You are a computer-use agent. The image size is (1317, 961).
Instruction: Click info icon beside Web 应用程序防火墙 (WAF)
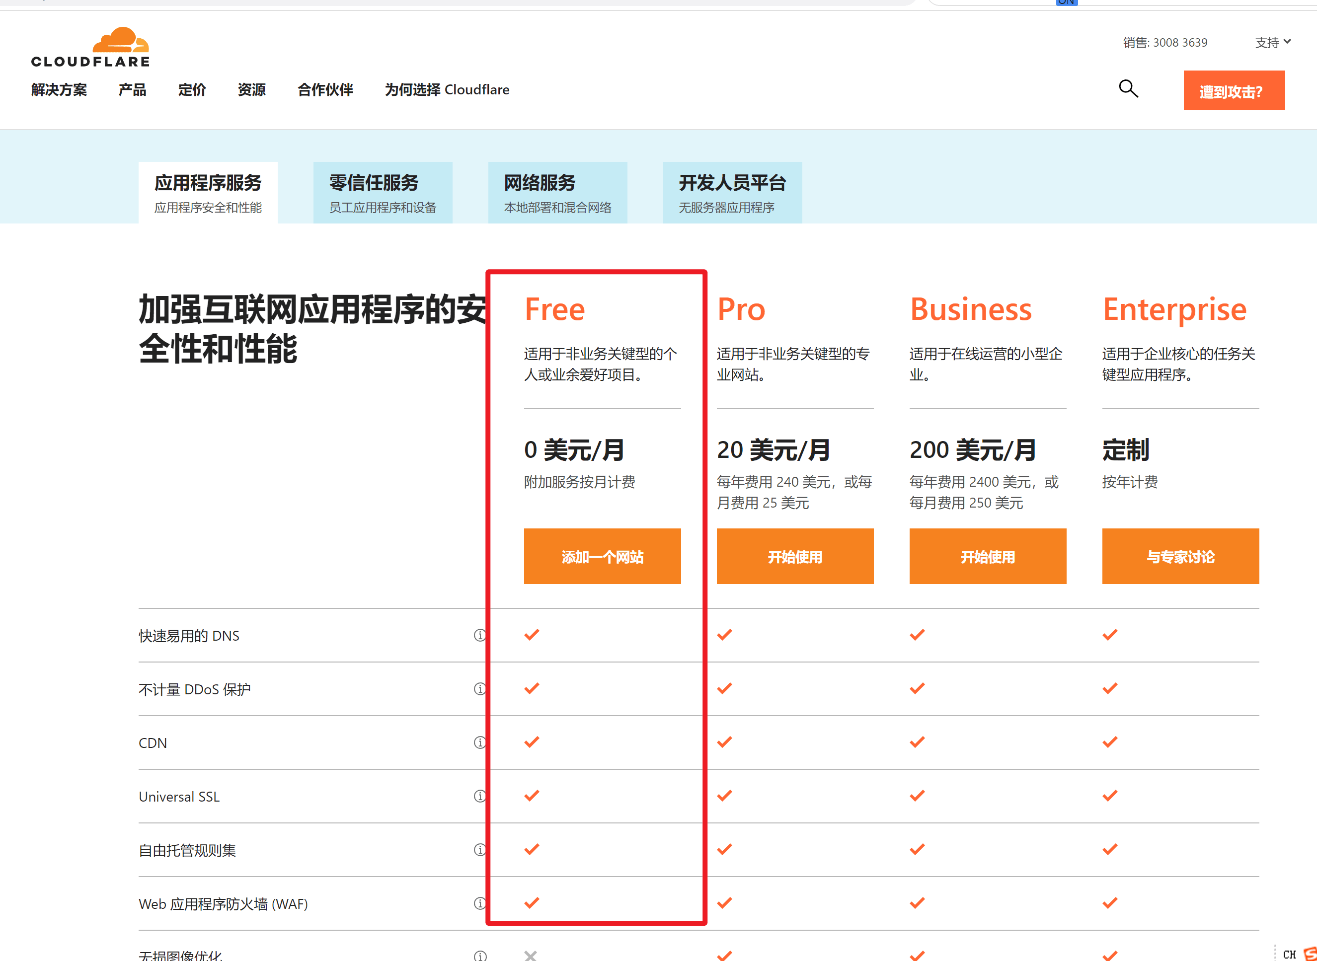tap(479, 903)
